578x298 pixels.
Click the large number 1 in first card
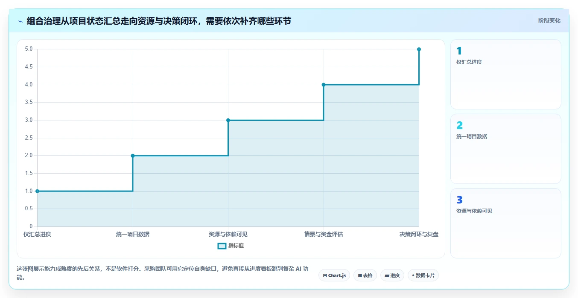(459, 51)
